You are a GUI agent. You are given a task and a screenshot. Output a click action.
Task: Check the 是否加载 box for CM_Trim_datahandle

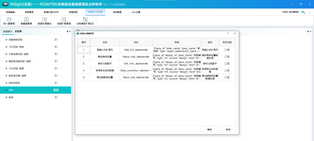226,64
